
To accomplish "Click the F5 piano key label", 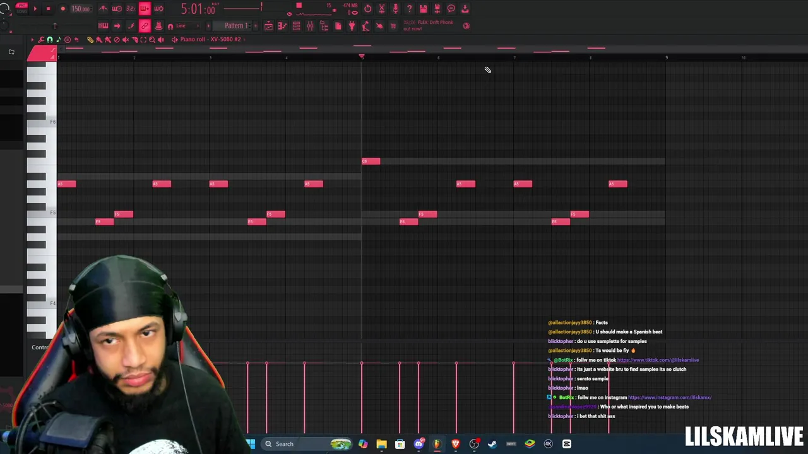I will [x=52, y=212].
